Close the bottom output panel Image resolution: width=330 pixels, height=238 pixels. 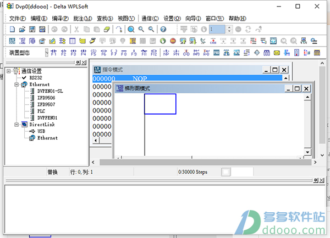(x=322, y=180)
